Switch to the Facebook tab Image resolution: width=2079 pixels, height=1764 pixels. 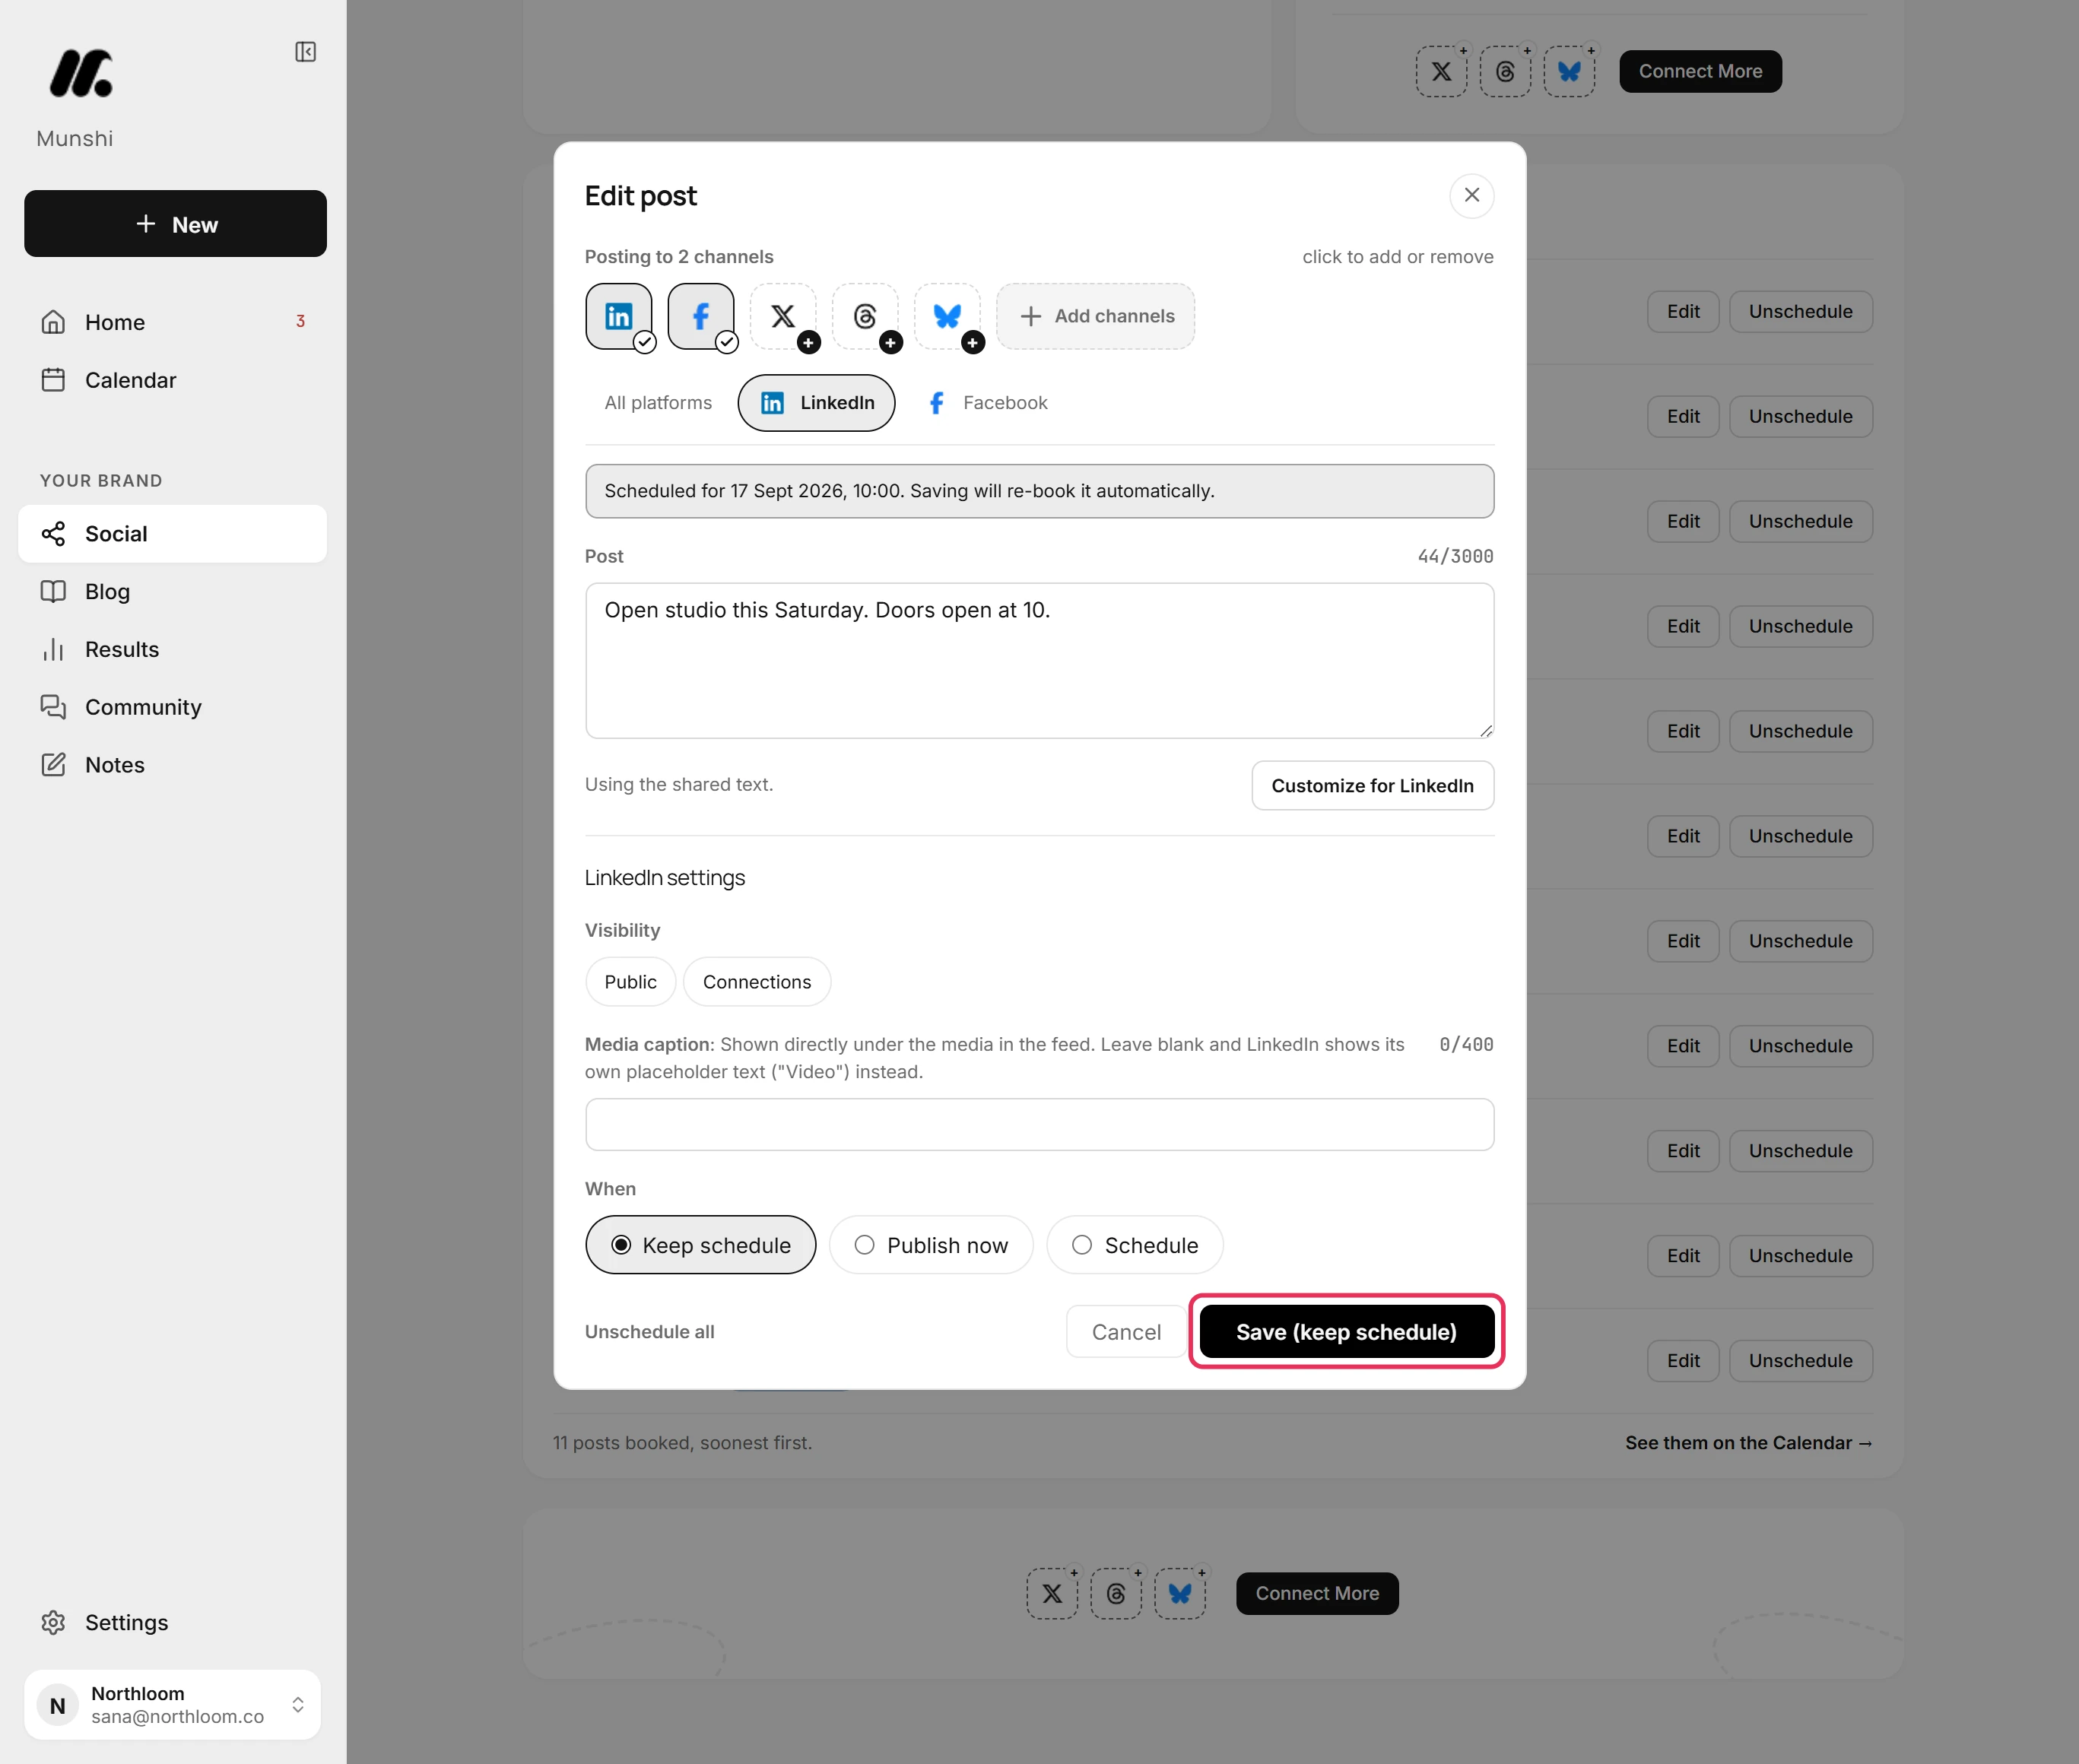pyautogui.click(x=987, y=403)
